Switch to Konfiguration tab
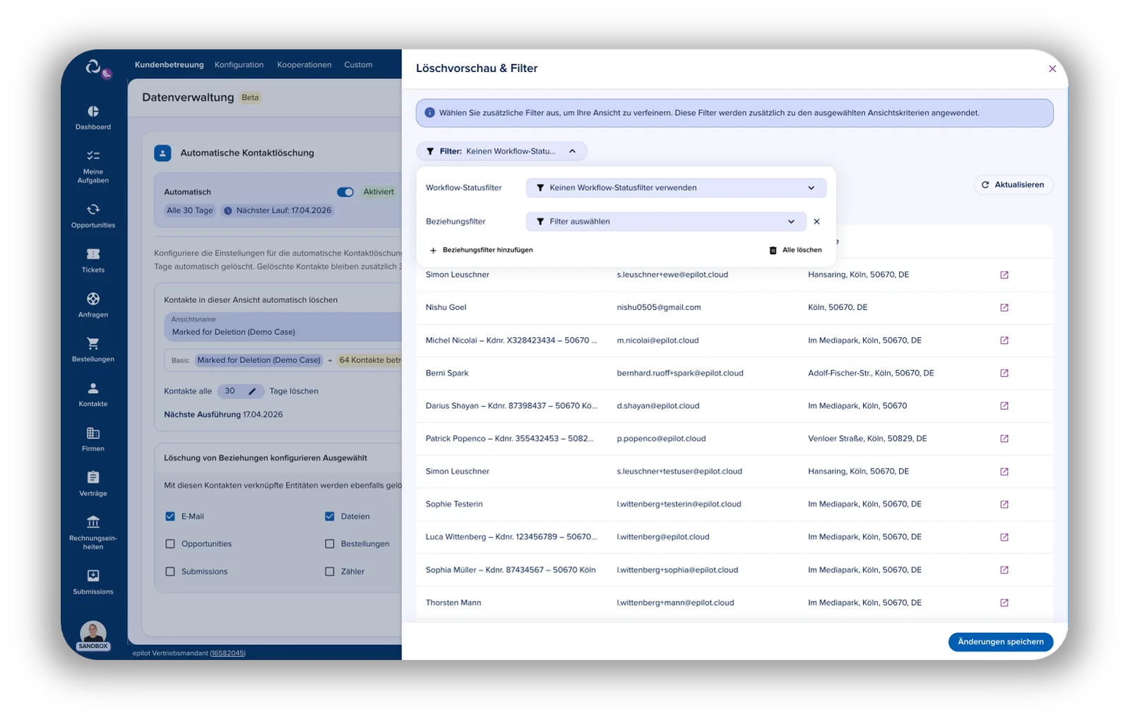 coord(239,65)
